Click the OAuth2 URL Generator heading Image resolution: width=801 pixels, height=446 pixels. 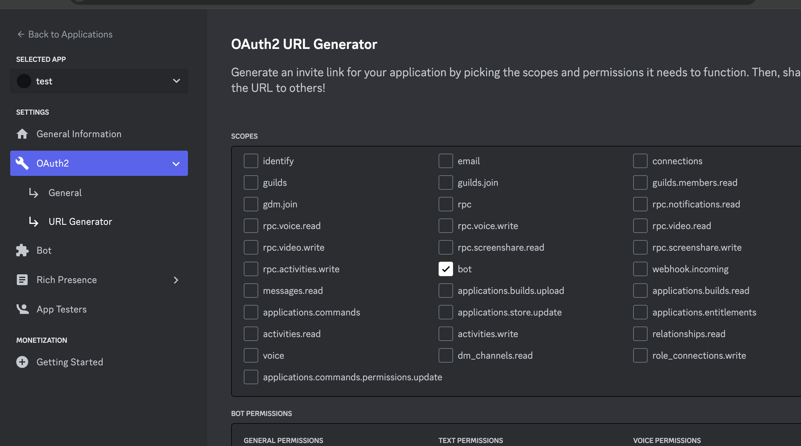pyautogui.click(x=304, y=44)
